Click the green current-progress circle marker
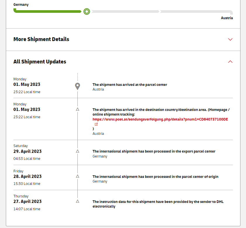The image size is (246, 228). [86, 12]
